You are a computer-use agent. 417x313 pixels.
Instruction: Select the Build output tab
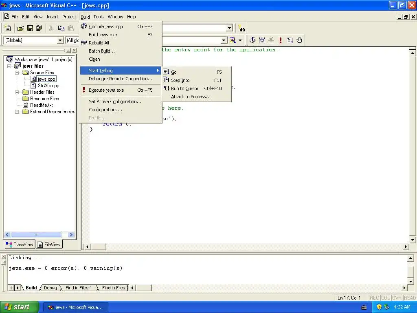(x=31, y=288)
